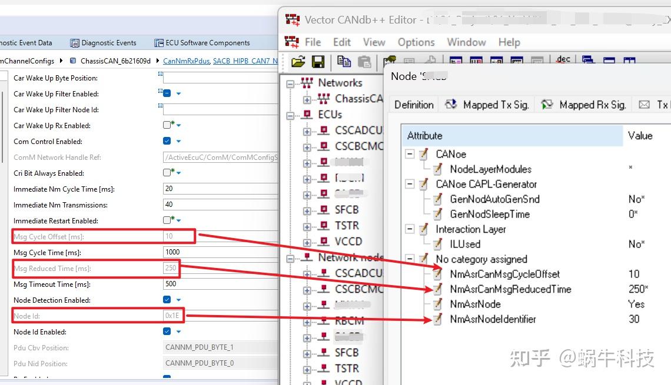The height and width of the screenshot is (385, 671).
Task: Toggle the Node Id Enabled checkbox
Action: 167,332
